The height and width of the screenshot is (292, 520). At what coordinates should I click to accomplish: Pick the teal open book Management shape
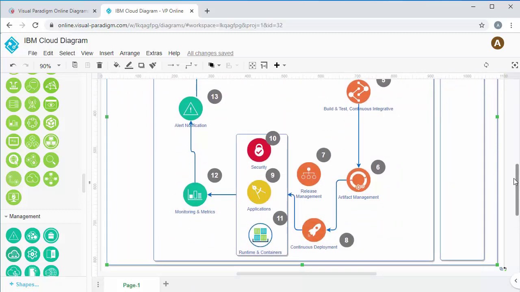(x=51, y=254)
